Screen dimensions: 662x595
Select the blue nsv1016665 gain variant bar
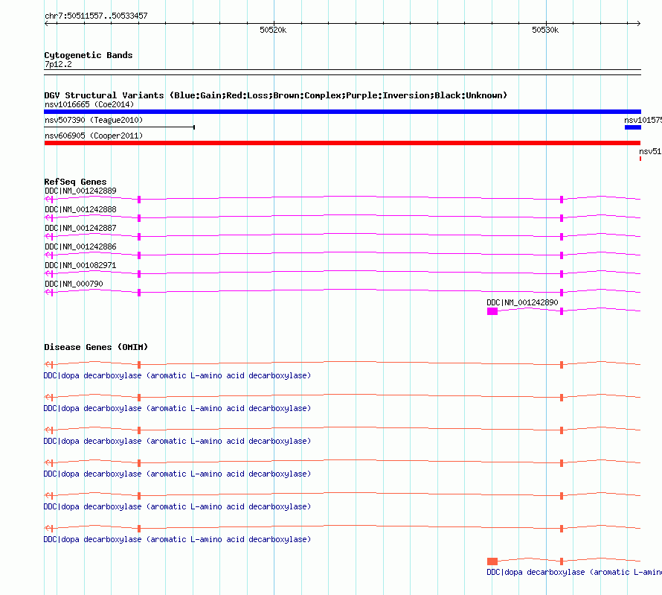(342, 112)
